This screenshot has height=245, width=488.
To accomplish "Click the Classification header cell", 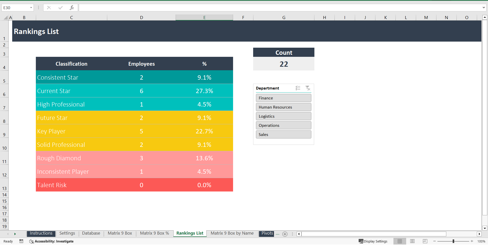I will tap(71, 64).
